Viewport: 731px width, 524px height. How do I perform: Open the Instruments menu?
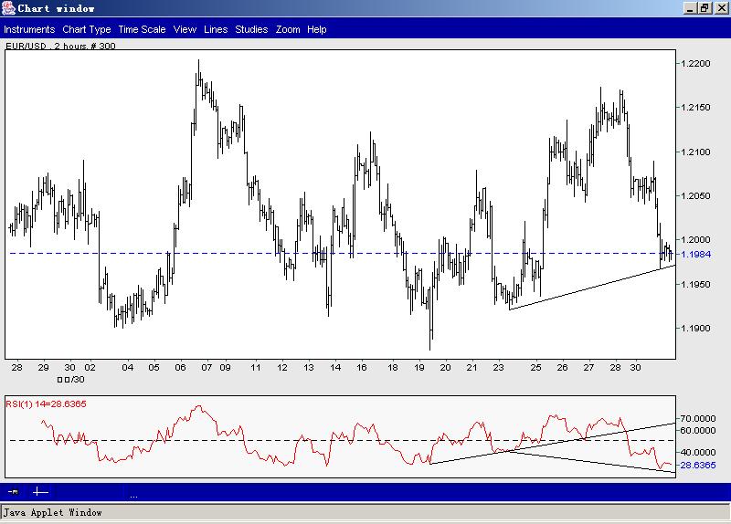pos(29,29)
